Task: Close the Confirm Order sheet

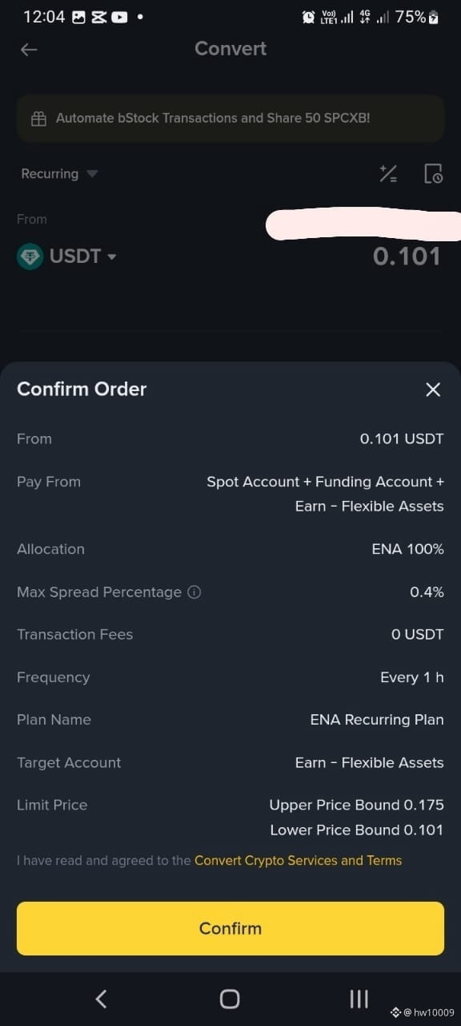Action: click(x=433, y=390)
